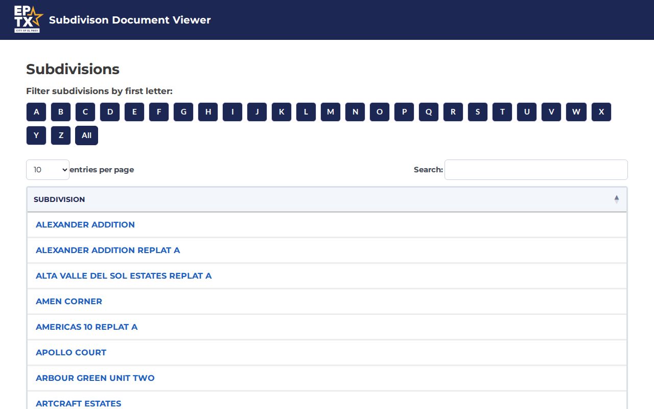Filter subdivisions by letter V
Screen dimensions: 654x409
tap(551, 112)
